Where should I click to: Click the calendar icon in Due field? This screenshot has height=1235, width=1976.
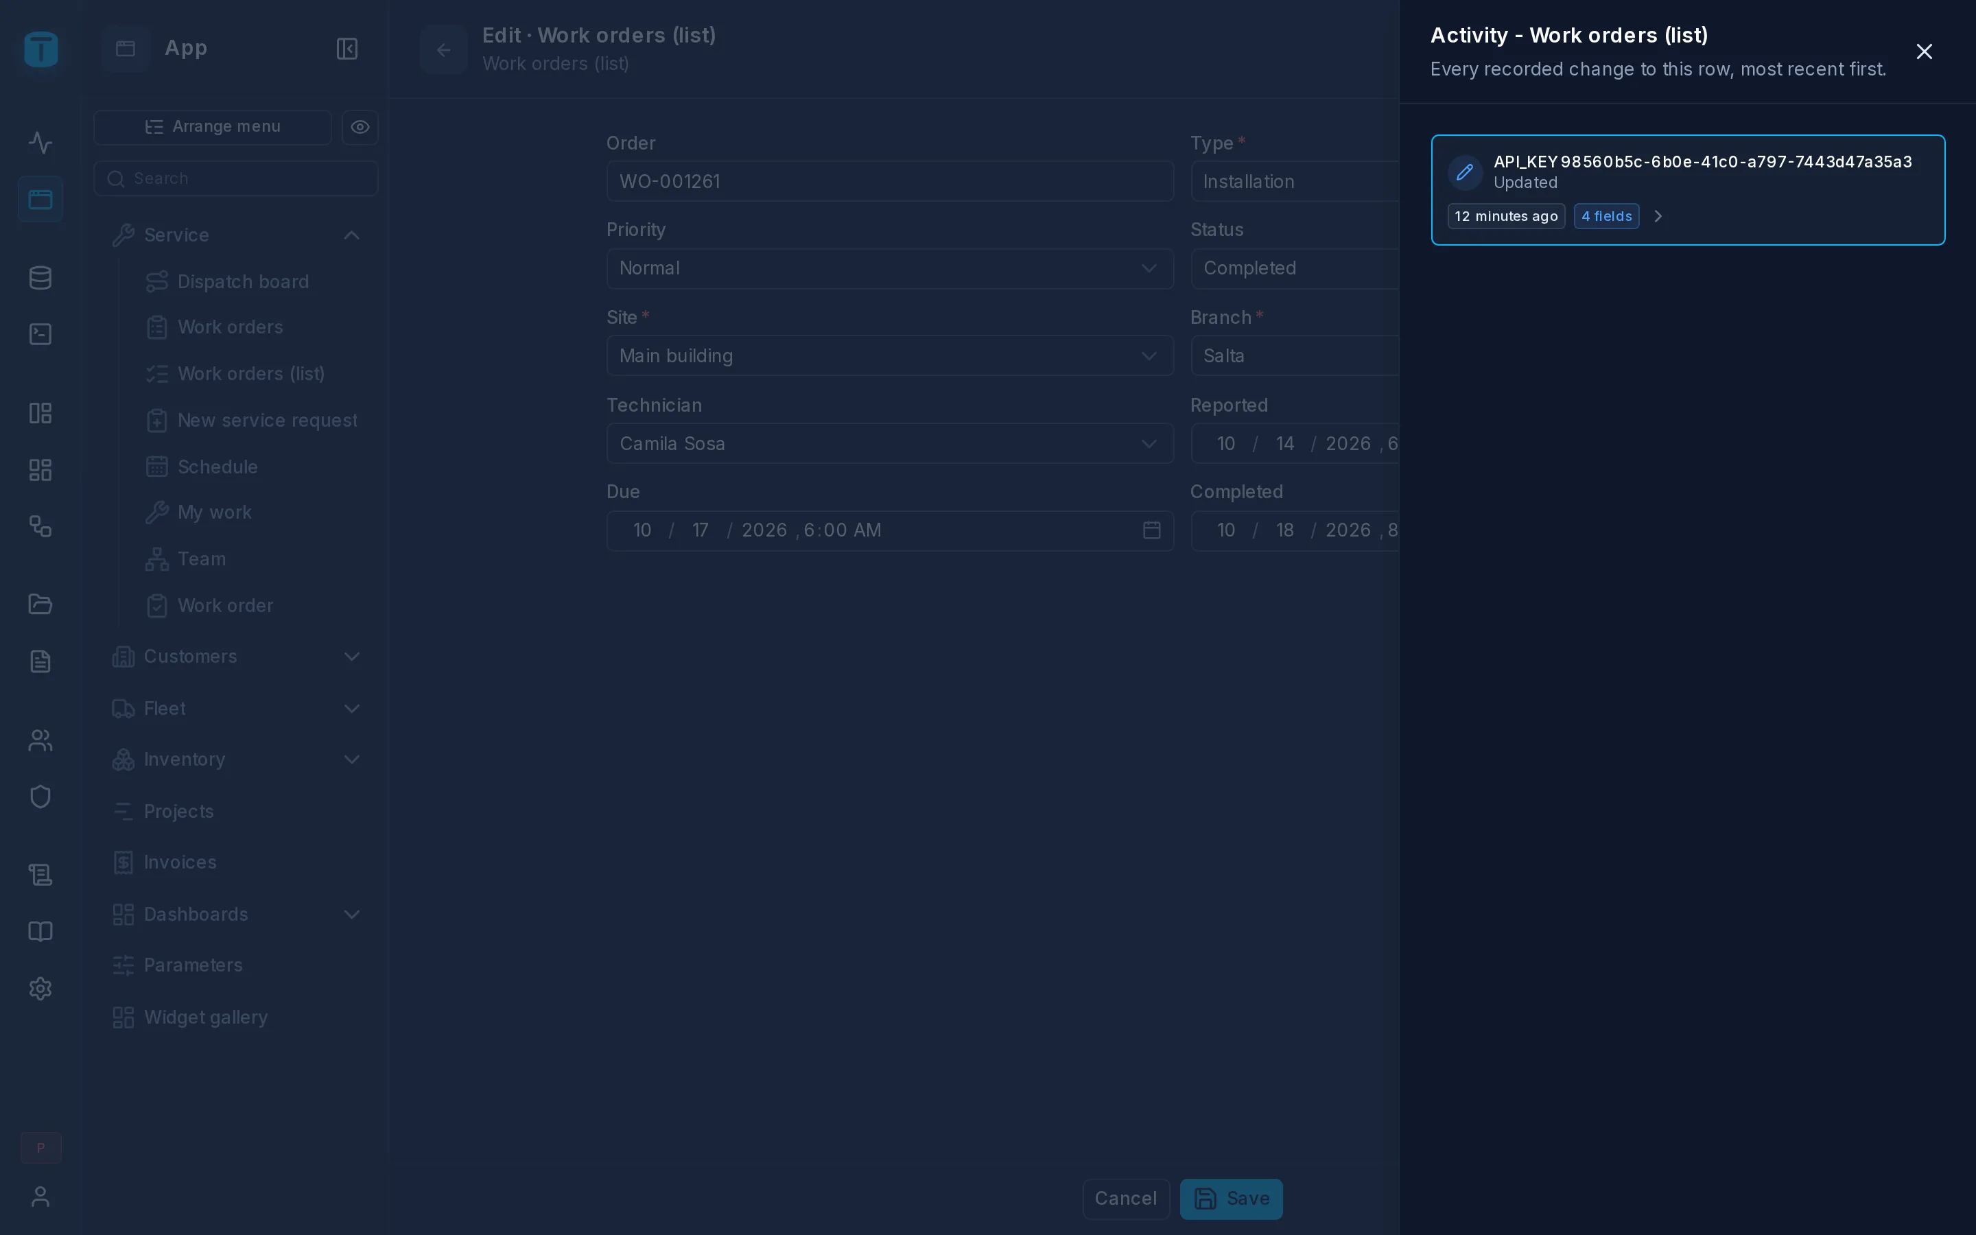[1151, 530]
